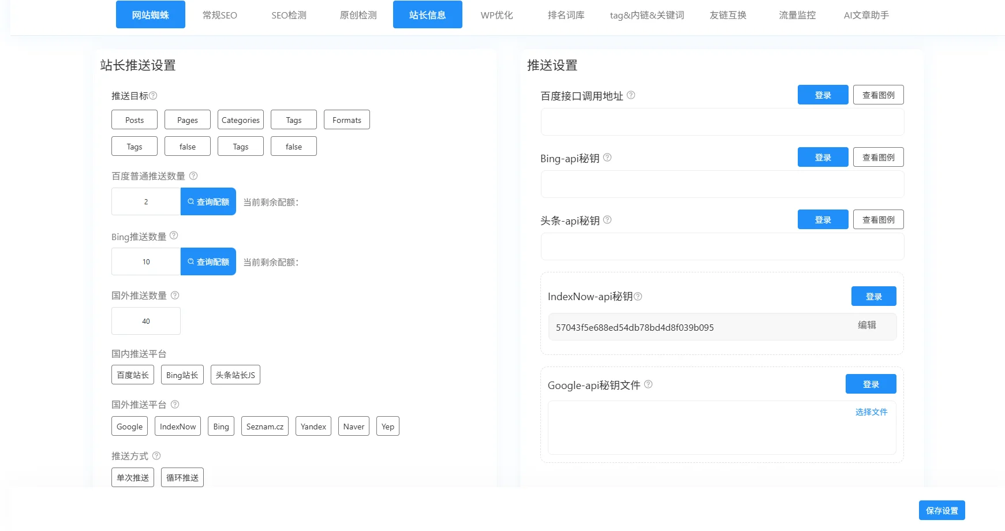
Task: Toggle the Posts push target
Action: 135,119
